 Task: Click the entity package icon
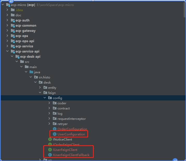tap(45, 87)
